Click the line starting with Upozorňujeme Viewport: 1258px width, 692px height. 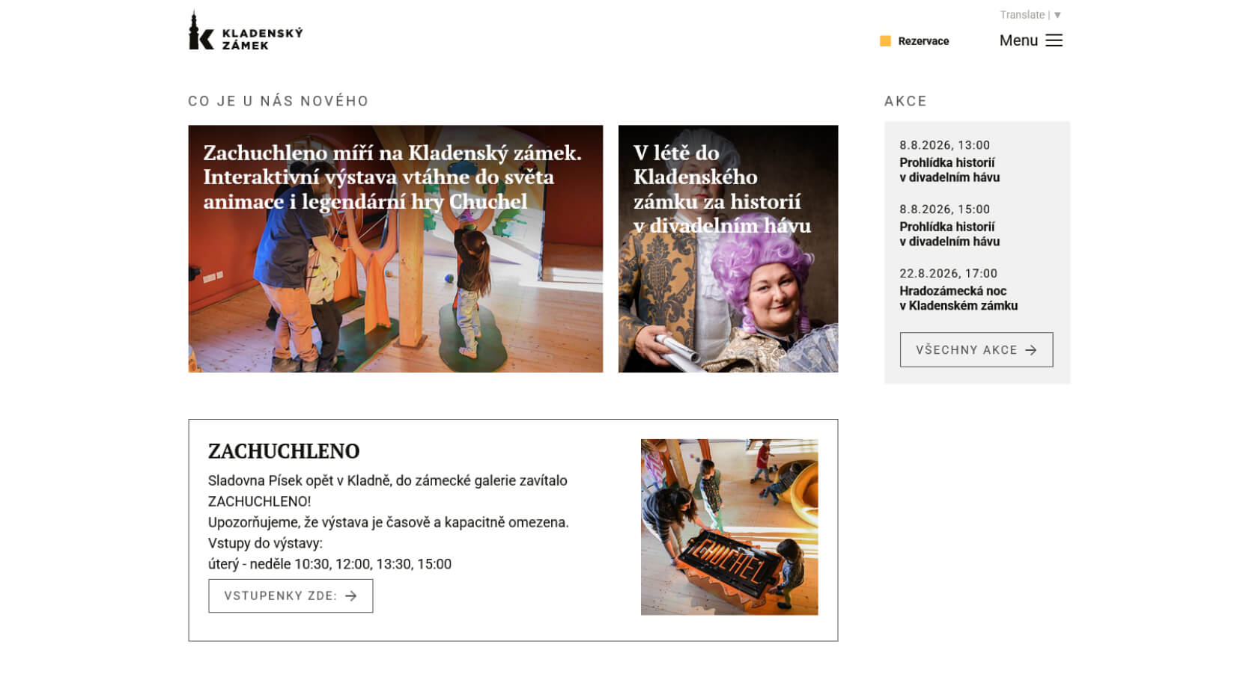[389, 522]
